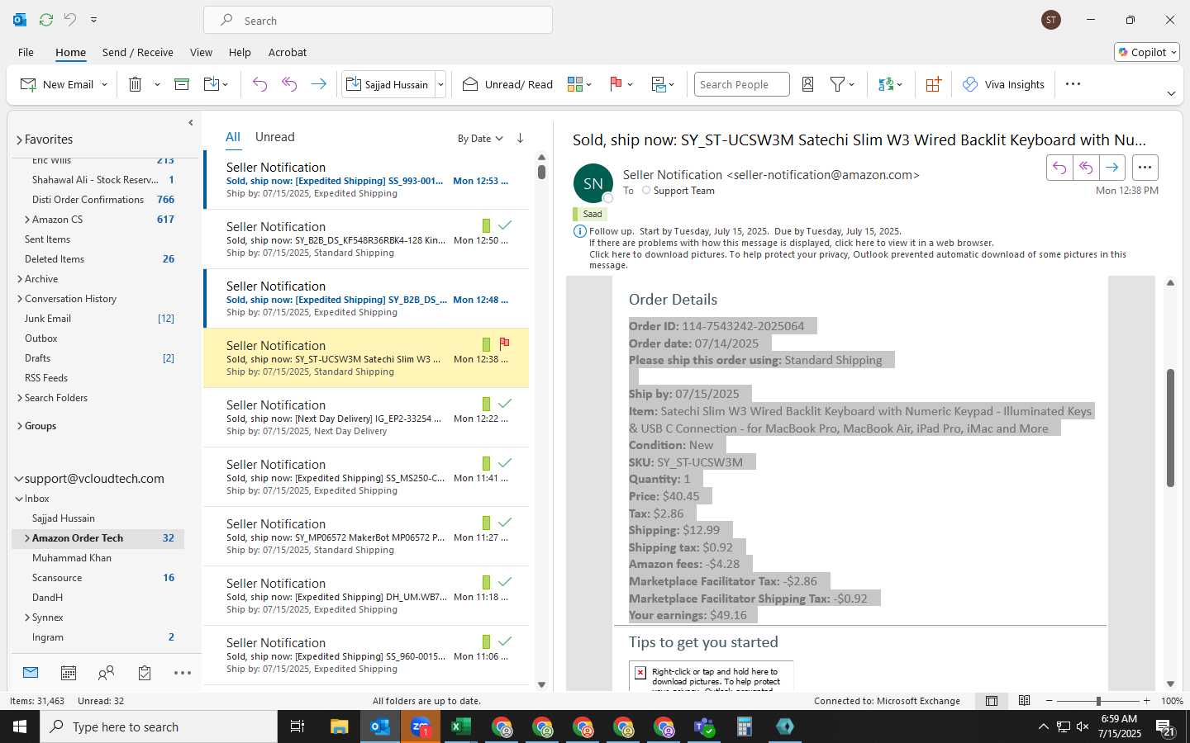Expand the ribbon display options chevron
The width and height of the screenshot is (1190, 743).
pos(1171,93)
